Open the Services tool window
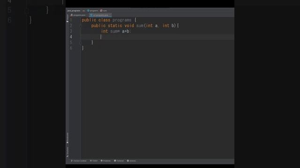 pyautogui.click(x=131, y=161)
